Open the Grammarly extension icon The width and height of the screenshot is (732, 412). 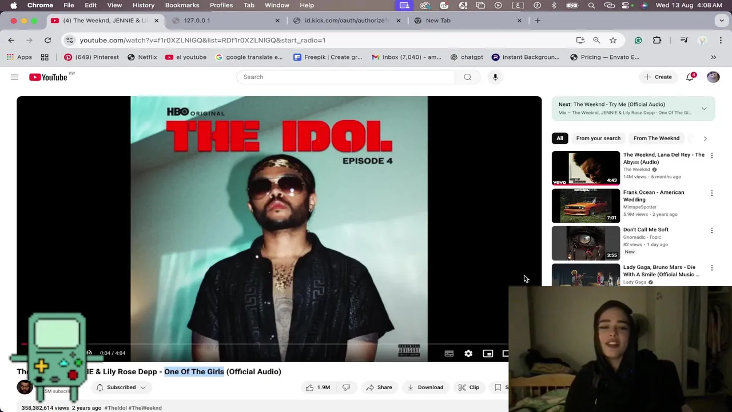tap(638, 40)
